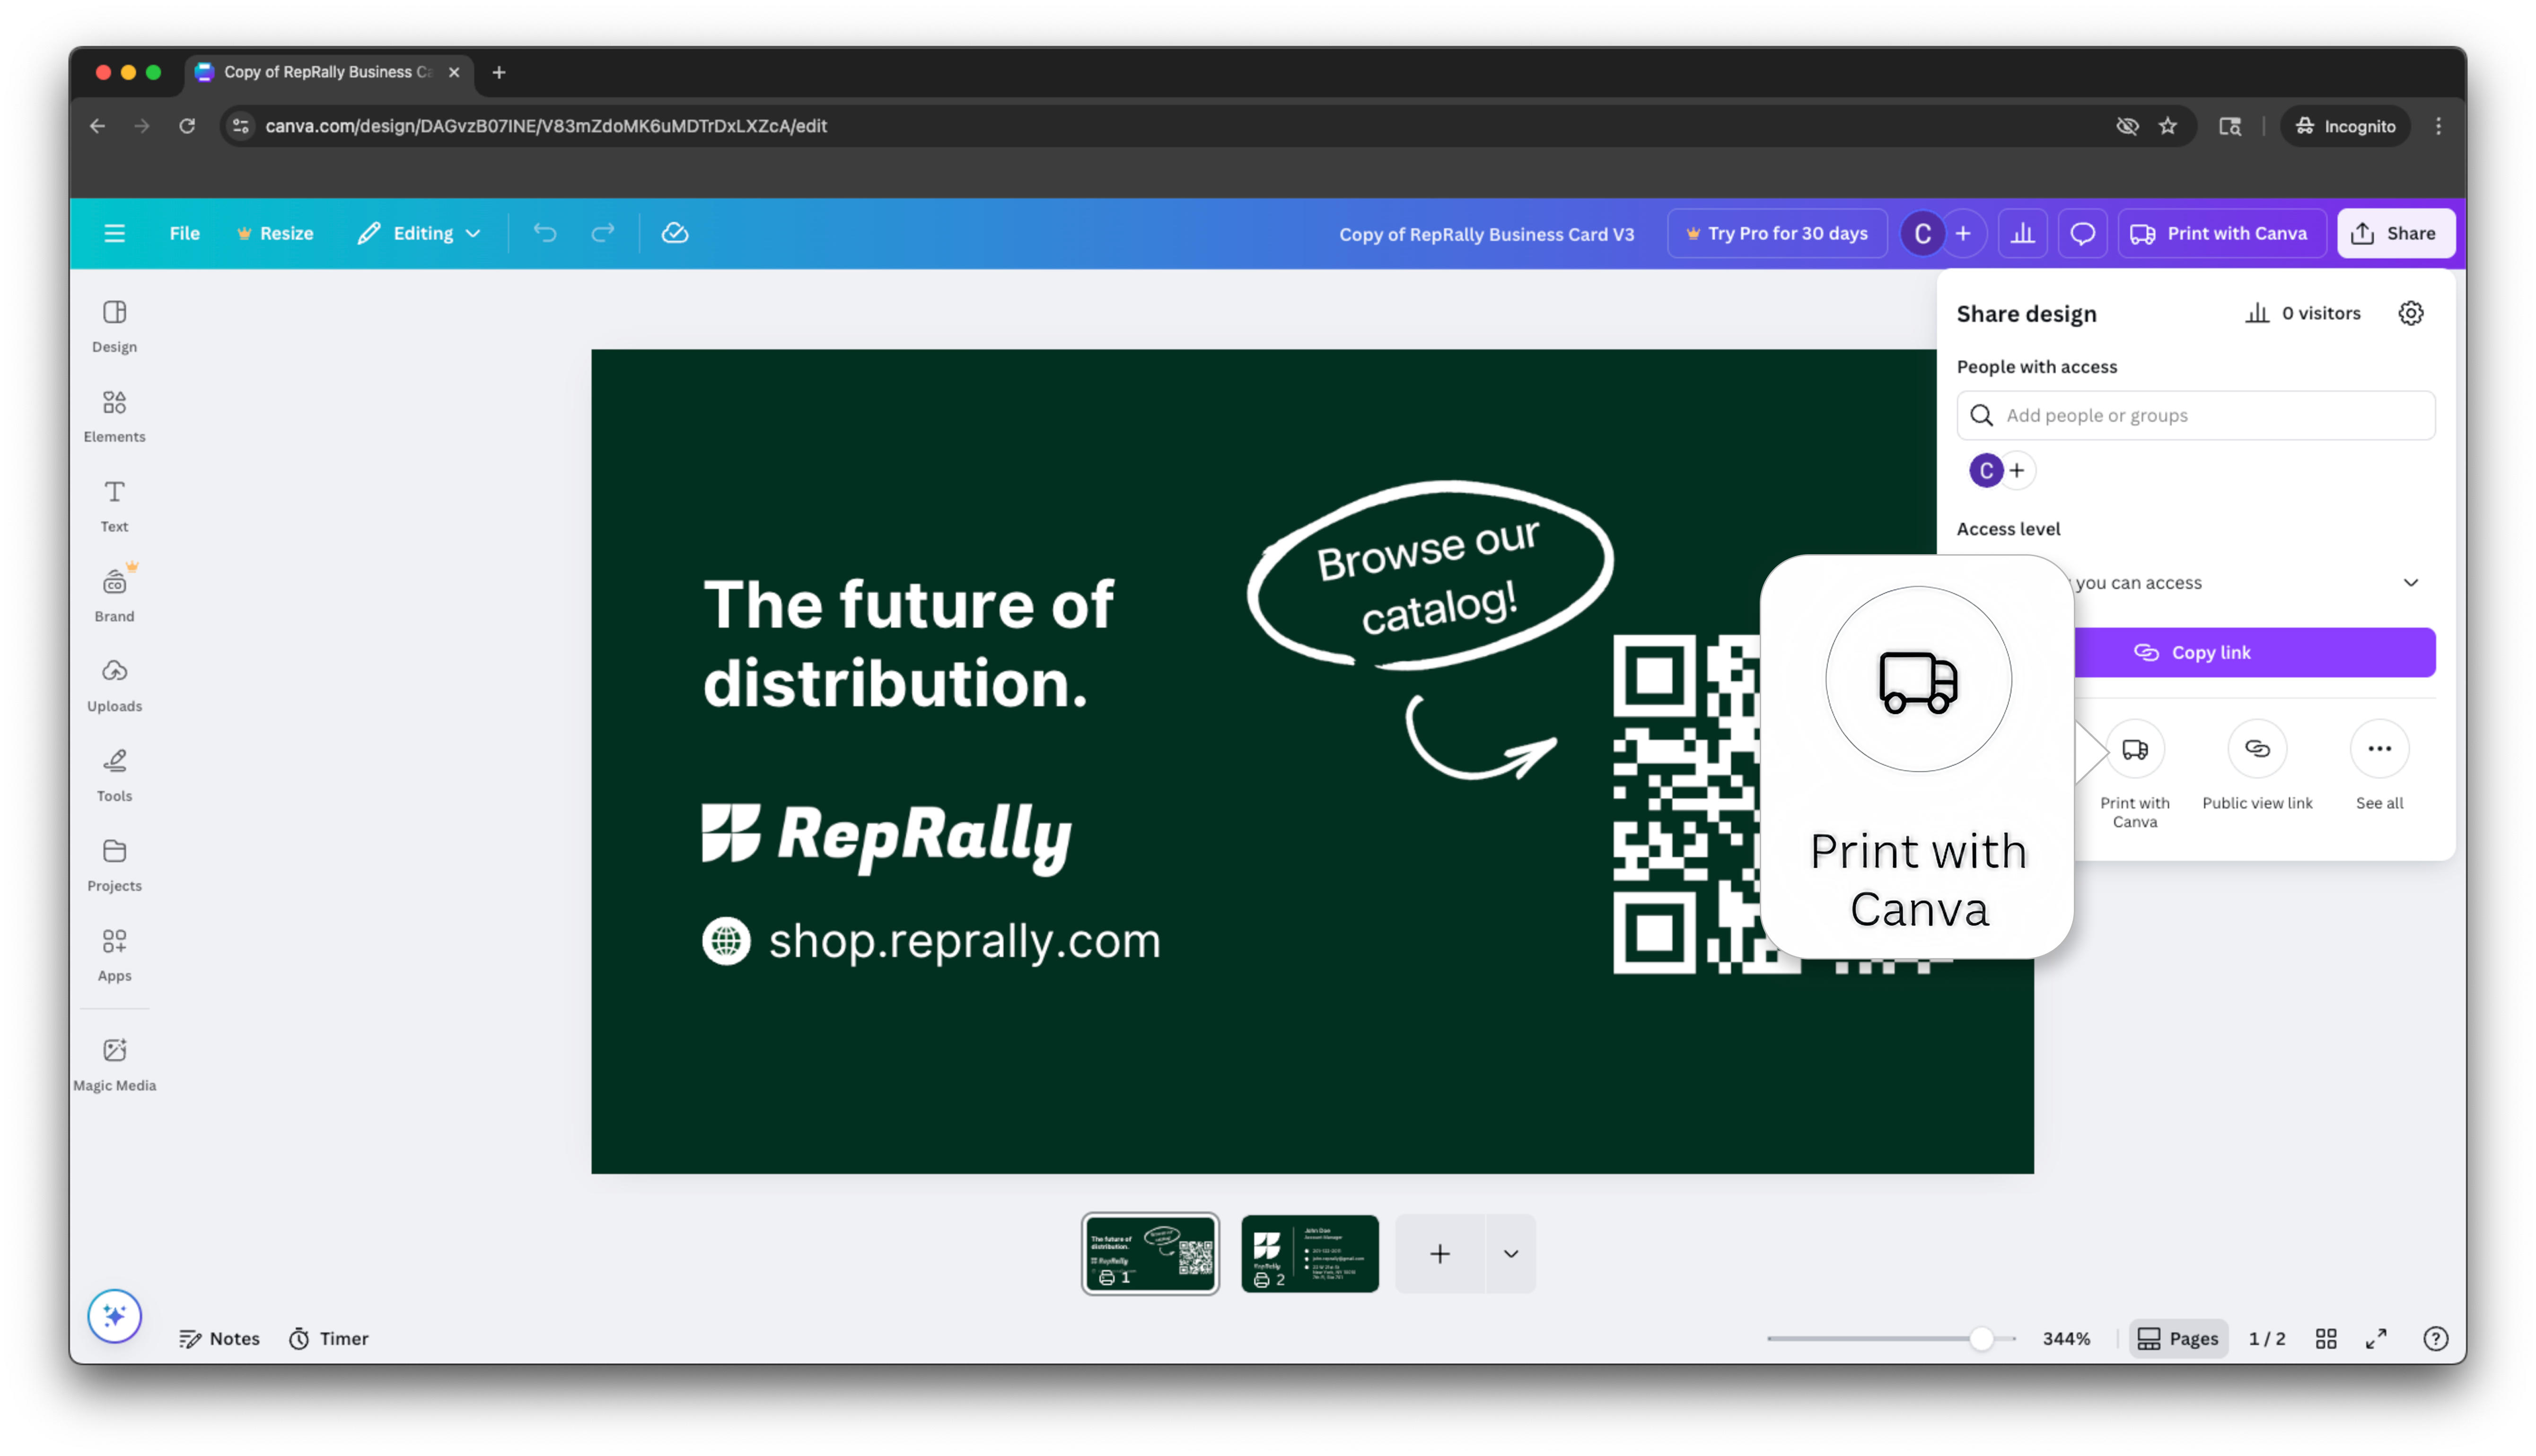Open share settings gear icon
2536x1456 pixels.
pyautogui.click(x=2411, y=313)
